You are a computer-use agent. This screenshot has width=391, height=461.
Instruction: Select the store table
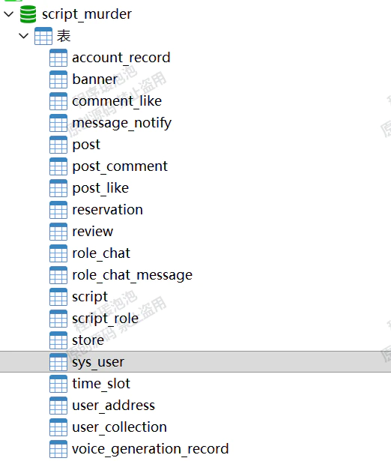88,340
